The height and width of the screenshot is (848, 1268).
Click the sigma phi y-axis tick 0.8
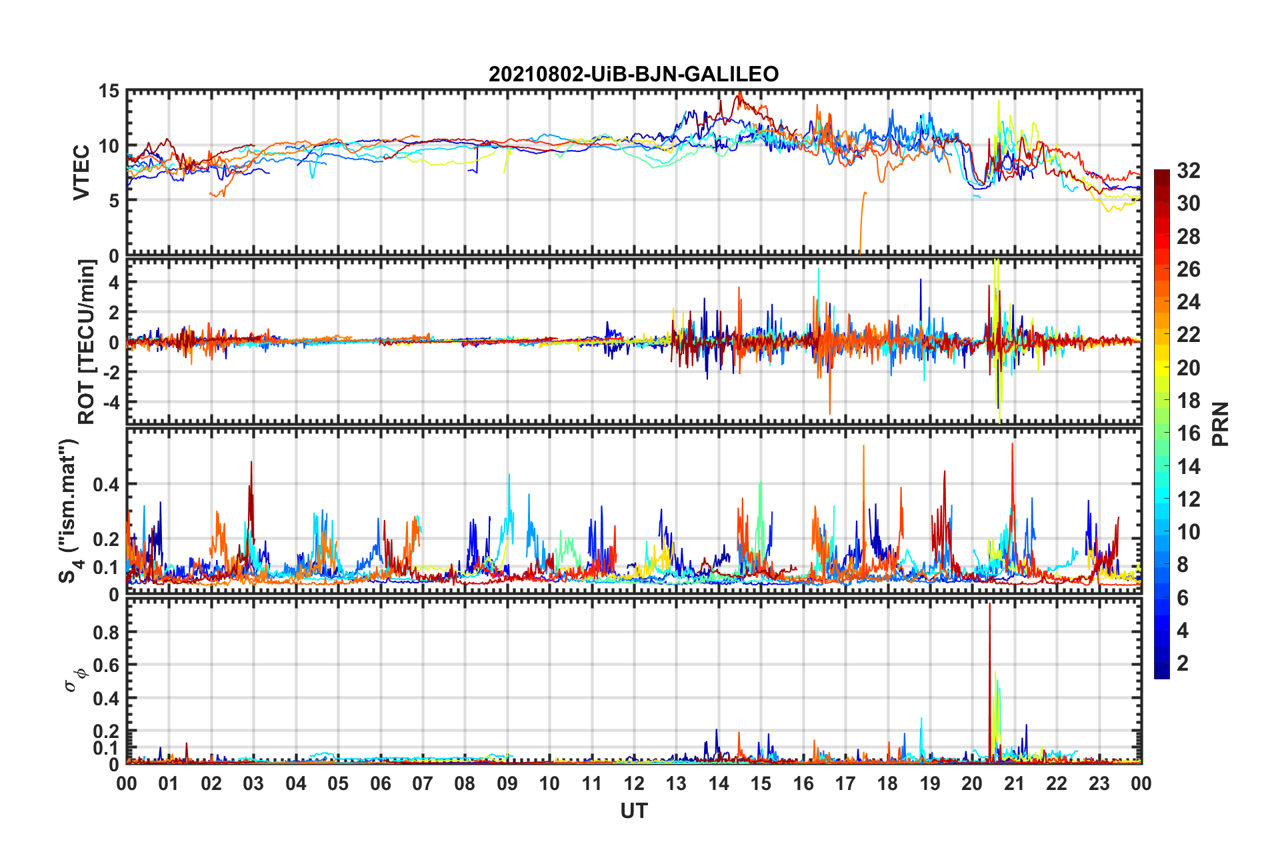(x=106, y=632)
